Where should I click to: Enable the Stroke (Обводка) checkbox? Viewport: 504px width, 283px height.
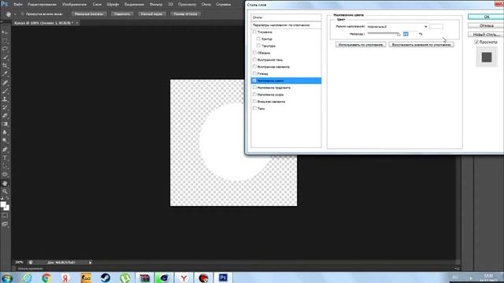click(254, 53)
